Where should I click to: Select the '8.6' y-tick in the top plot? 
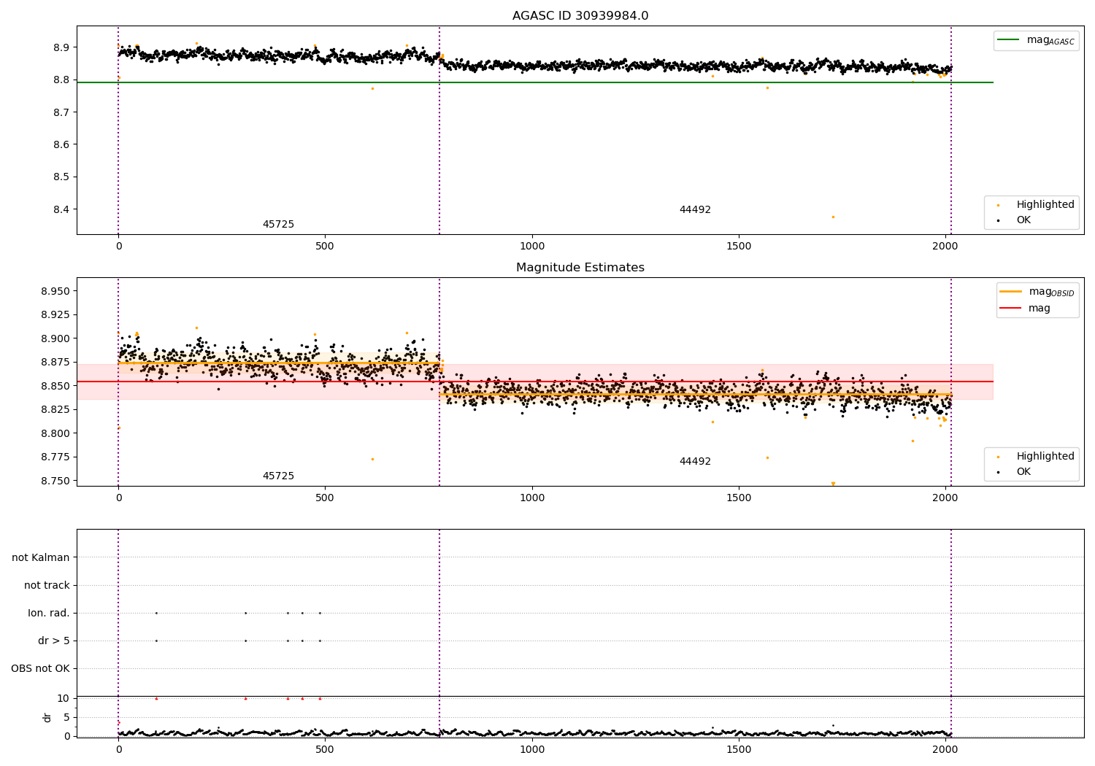coord(61,144)
